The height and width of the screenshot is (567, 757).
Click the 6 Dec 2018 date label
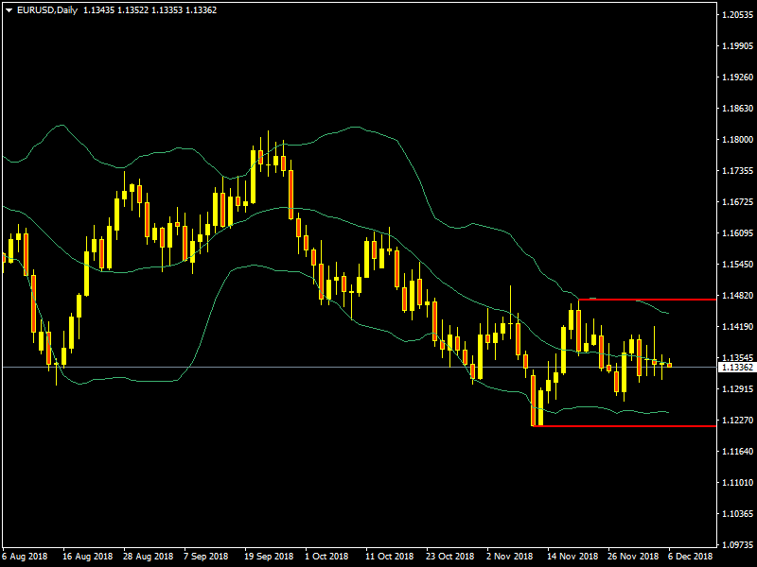pos(692,557)
